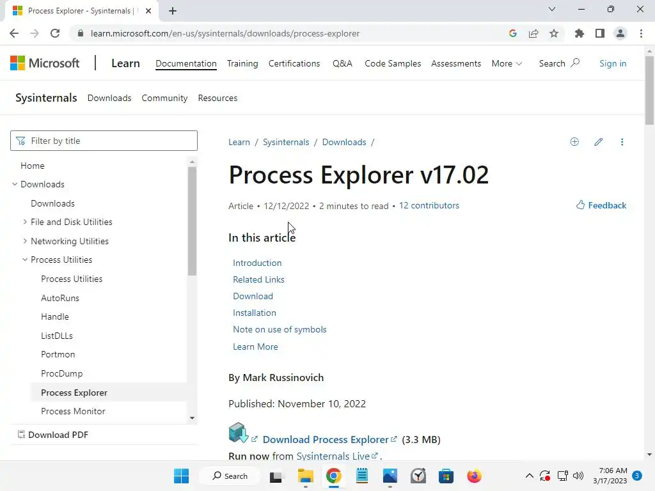Open Code Samples in the header
Image resolution: width=655 pixels, height=491 pixels.
(393, 63)
